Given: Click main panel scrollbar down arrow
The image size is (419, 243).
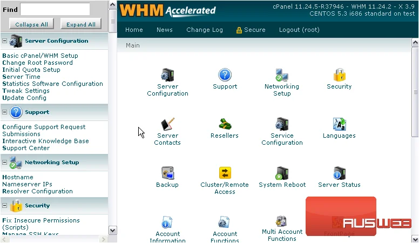Looking at the screenshot, I should 415,239.
